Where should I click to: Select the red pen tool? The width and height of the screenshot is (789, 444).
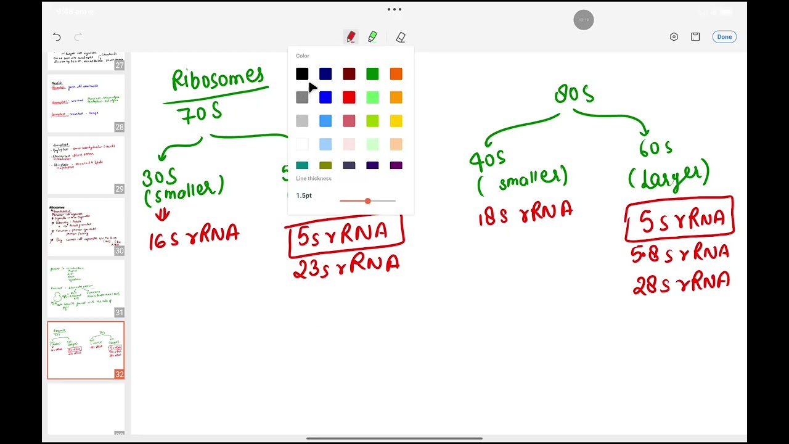pyautogui.click(x=351, y=37)
